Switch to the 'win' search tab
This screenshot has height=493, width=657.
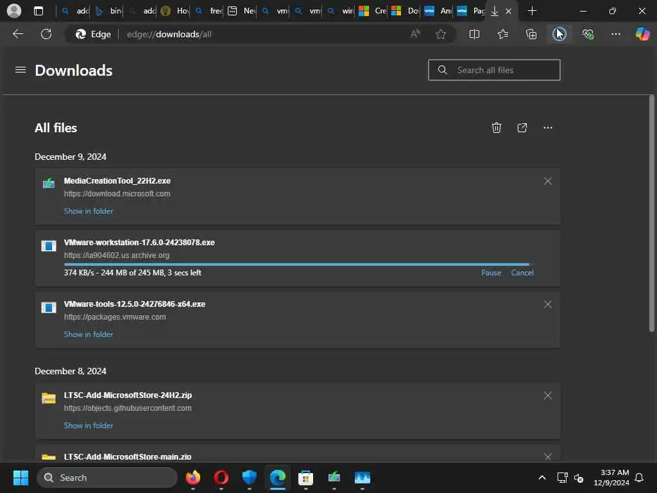tap(341, 11)
